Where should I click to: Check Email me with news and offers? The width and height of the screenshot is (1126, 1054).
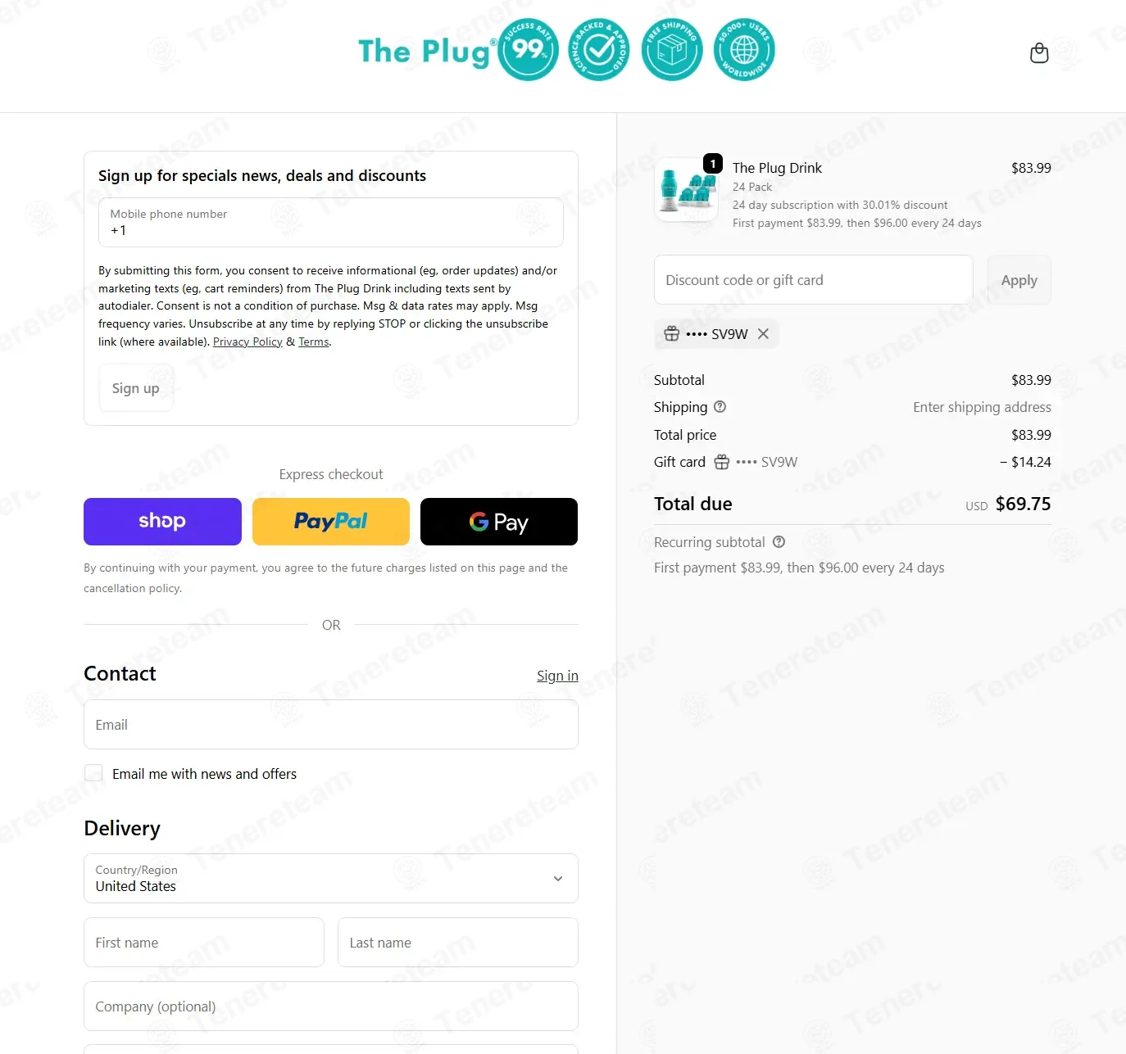tap(94, 773)
